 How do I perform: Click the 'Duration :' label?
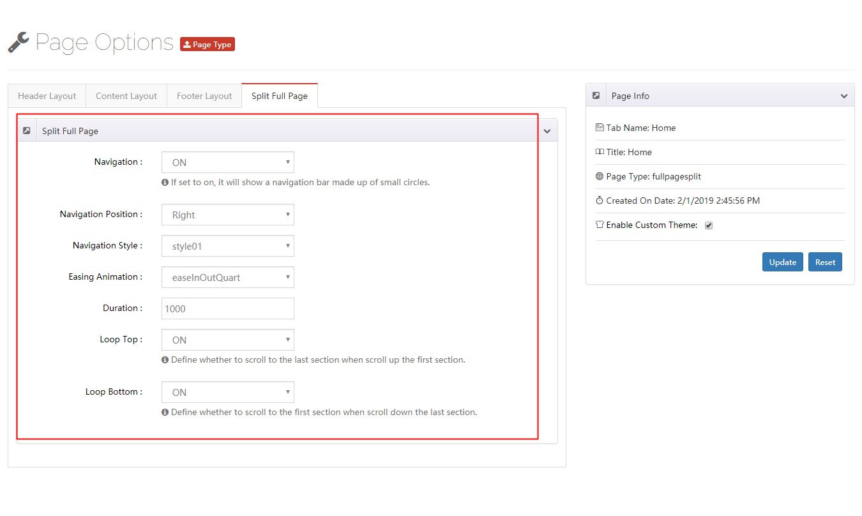123,308
